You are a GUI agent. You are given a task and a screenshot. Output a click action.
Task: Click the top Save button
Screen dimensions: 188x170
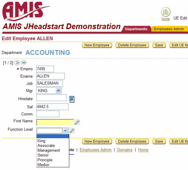pos(159,45)
